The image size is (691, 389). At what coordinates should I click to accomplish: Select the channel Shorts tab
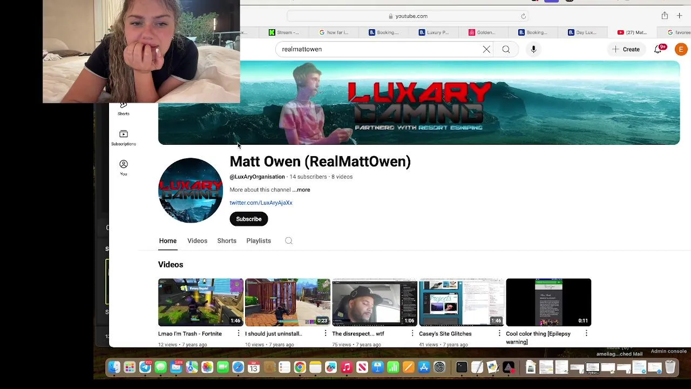[x=227, y=241]
